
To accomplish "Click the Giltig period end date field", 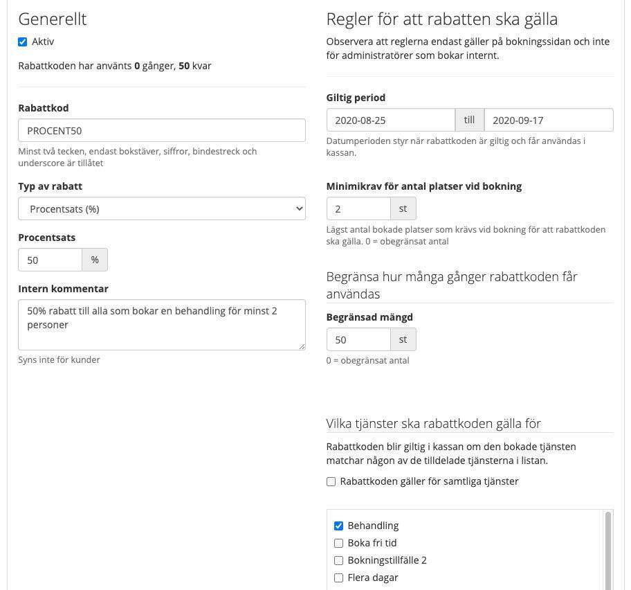I will click(548, 120).
